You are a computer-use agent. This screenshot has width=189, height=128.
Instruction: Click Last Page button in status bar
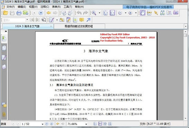(x=51, y=124)
